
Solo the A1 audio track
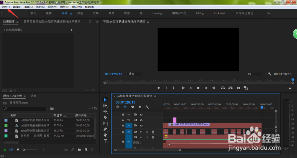147,132
